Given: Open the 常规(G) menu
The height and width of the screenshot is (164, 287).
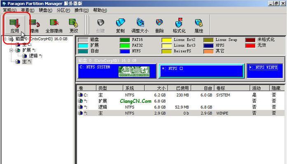Looking at the screenshot, I should [x=10, y=10].
